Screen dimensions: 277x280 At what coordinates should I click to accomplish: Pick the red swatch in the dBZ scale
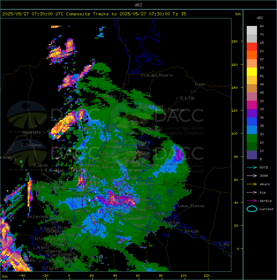tap(252, 47)
